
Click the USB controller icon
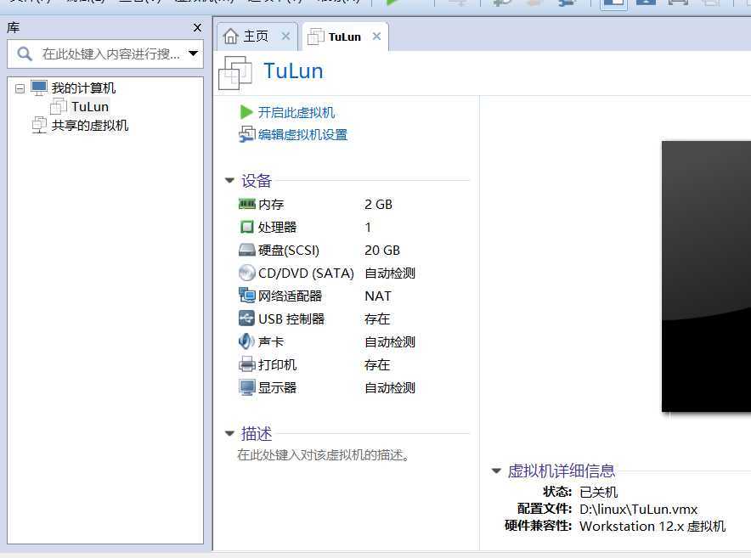click(x=246, y=318)
